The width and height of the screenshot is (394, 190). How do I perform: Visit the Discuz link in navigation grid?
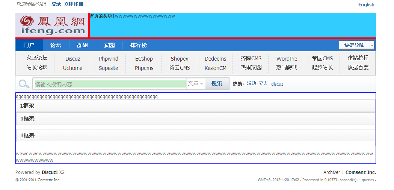(x=72, y=59)
